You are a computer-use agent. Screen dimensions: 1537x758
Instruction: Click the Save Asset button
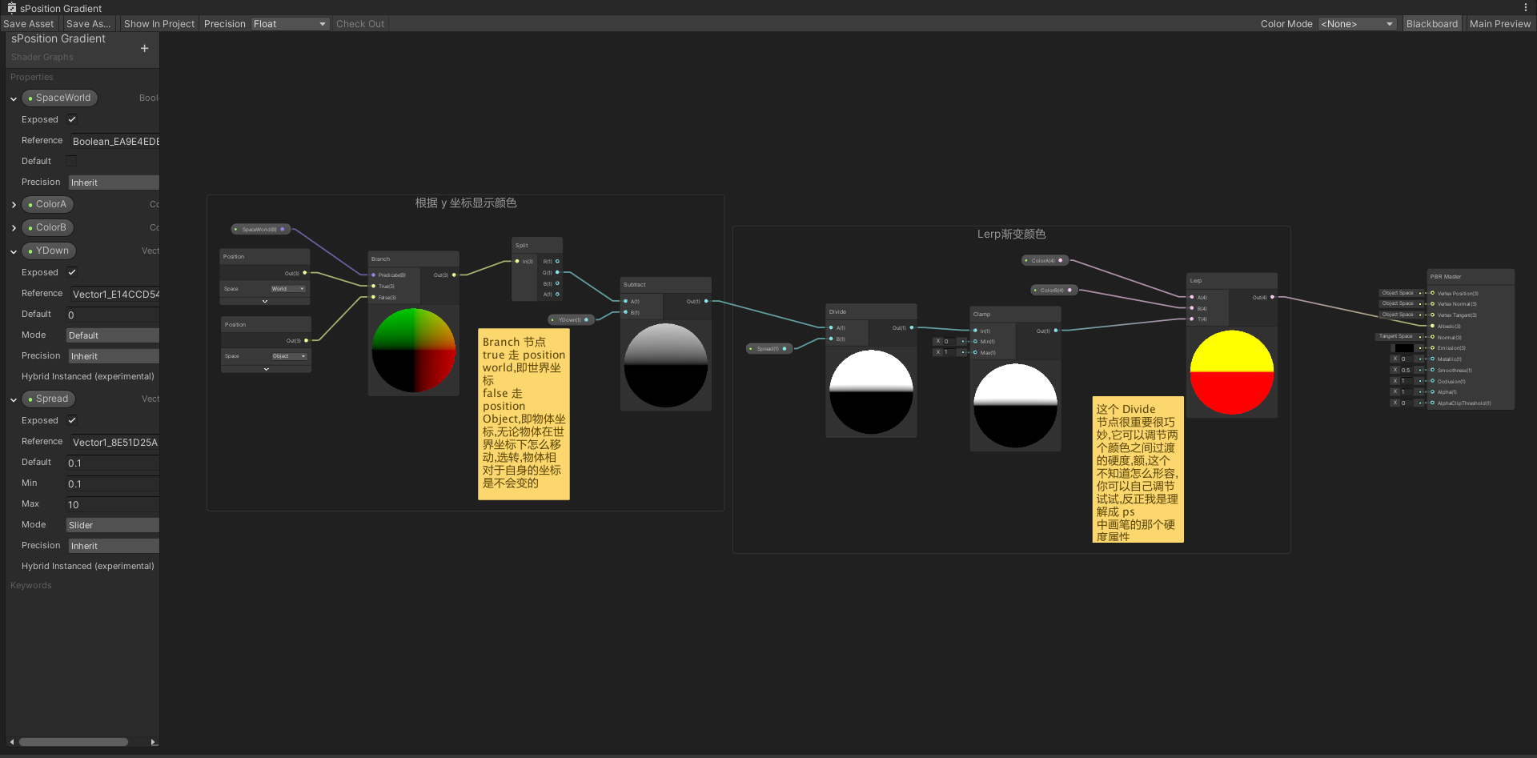point(29,23)
